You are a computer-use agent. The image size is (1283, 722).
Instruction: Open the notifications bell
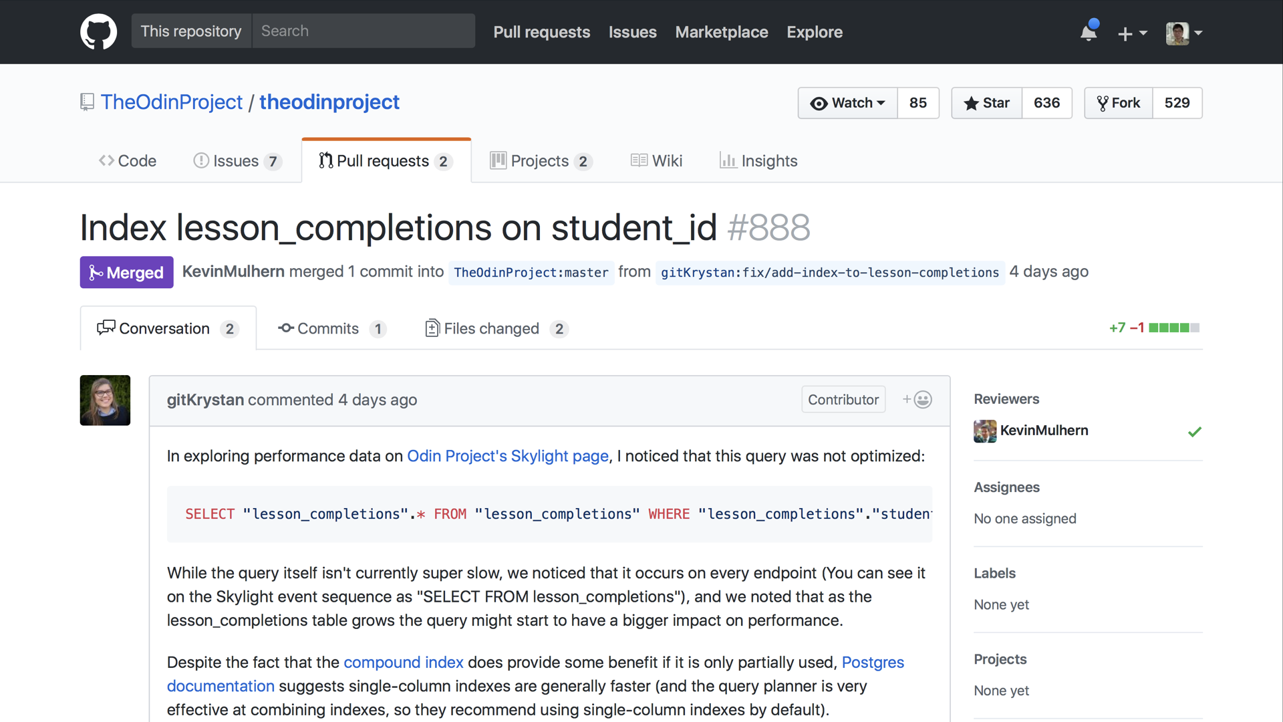[1088, 31]
